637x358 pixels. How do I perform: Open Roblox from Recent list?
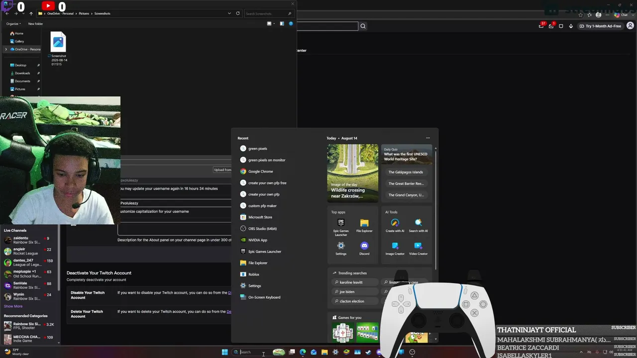coord(250,274)
